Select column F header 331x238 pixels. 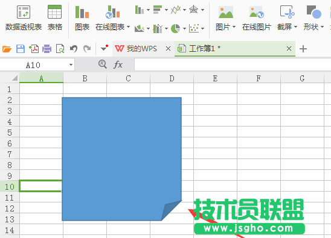[x=259, y=78]
